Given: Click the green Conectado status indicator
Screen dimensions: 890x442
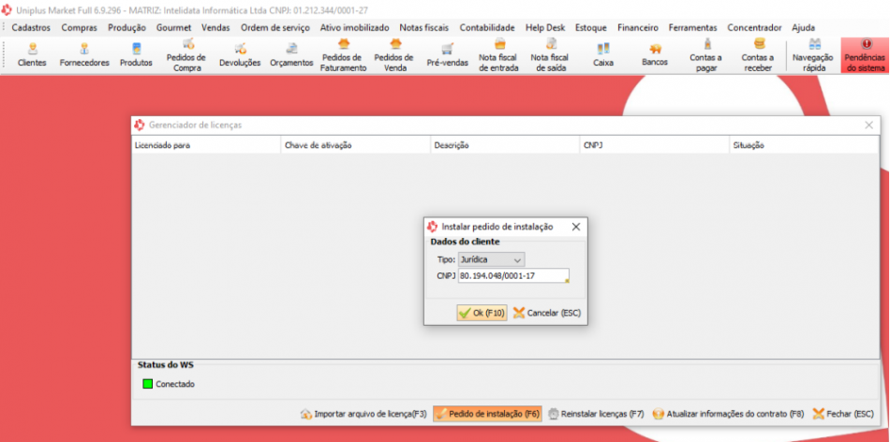Looking at the screenshot, I should click(148, 384).
